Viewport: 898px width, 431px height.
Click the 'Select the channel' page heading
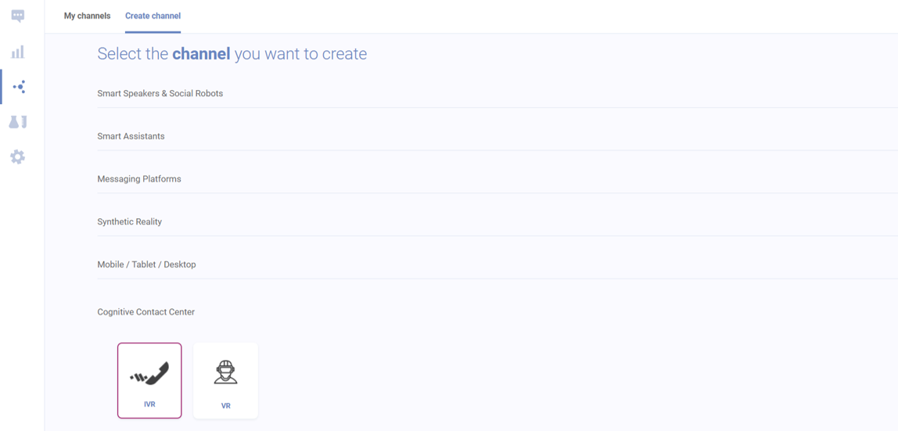tap(232, 54)
